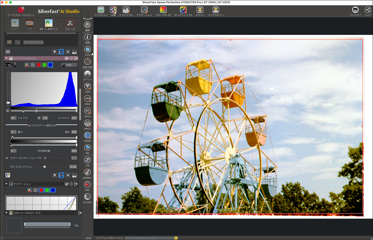
Task: Open the 付加 histogram mode dropdown
Action: tap(69, 65)
